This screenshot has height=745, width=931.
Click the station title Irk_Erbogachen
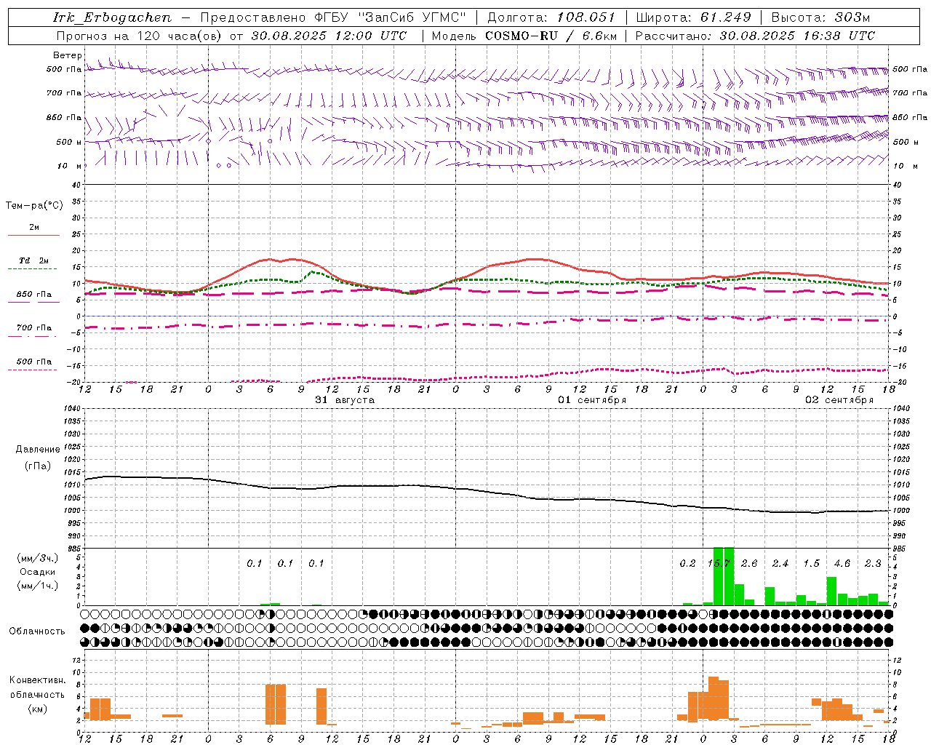pyautogui.click(x=112, y=17)
